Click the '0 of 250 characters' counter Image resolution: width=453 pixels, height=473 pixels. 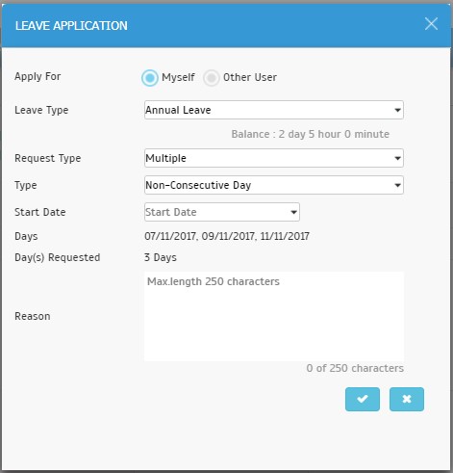(355, 368)
